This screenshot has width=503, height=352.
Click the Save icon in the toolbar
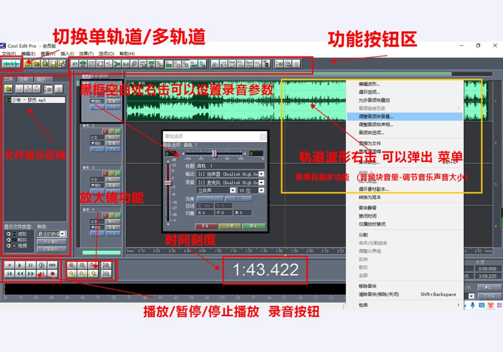click(x=53, y=63)
